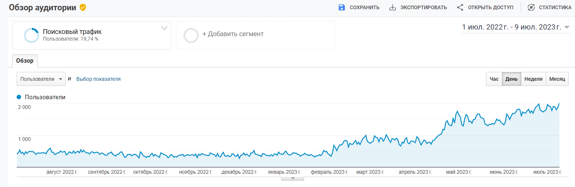Click the март 2023 г. axis label
575x187 pixels.
click(x=370, y=172)
